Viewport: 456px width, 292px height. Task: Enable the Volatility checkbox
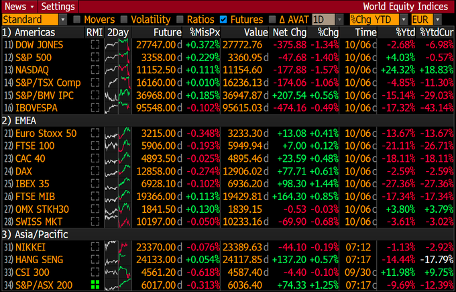[x=124, y=19]
